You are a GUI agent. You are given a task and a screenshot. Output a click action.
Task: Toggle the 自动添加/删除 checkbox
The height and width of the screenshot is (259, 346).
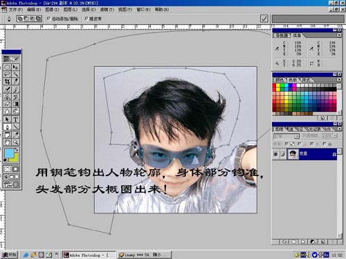pos(48,19)
